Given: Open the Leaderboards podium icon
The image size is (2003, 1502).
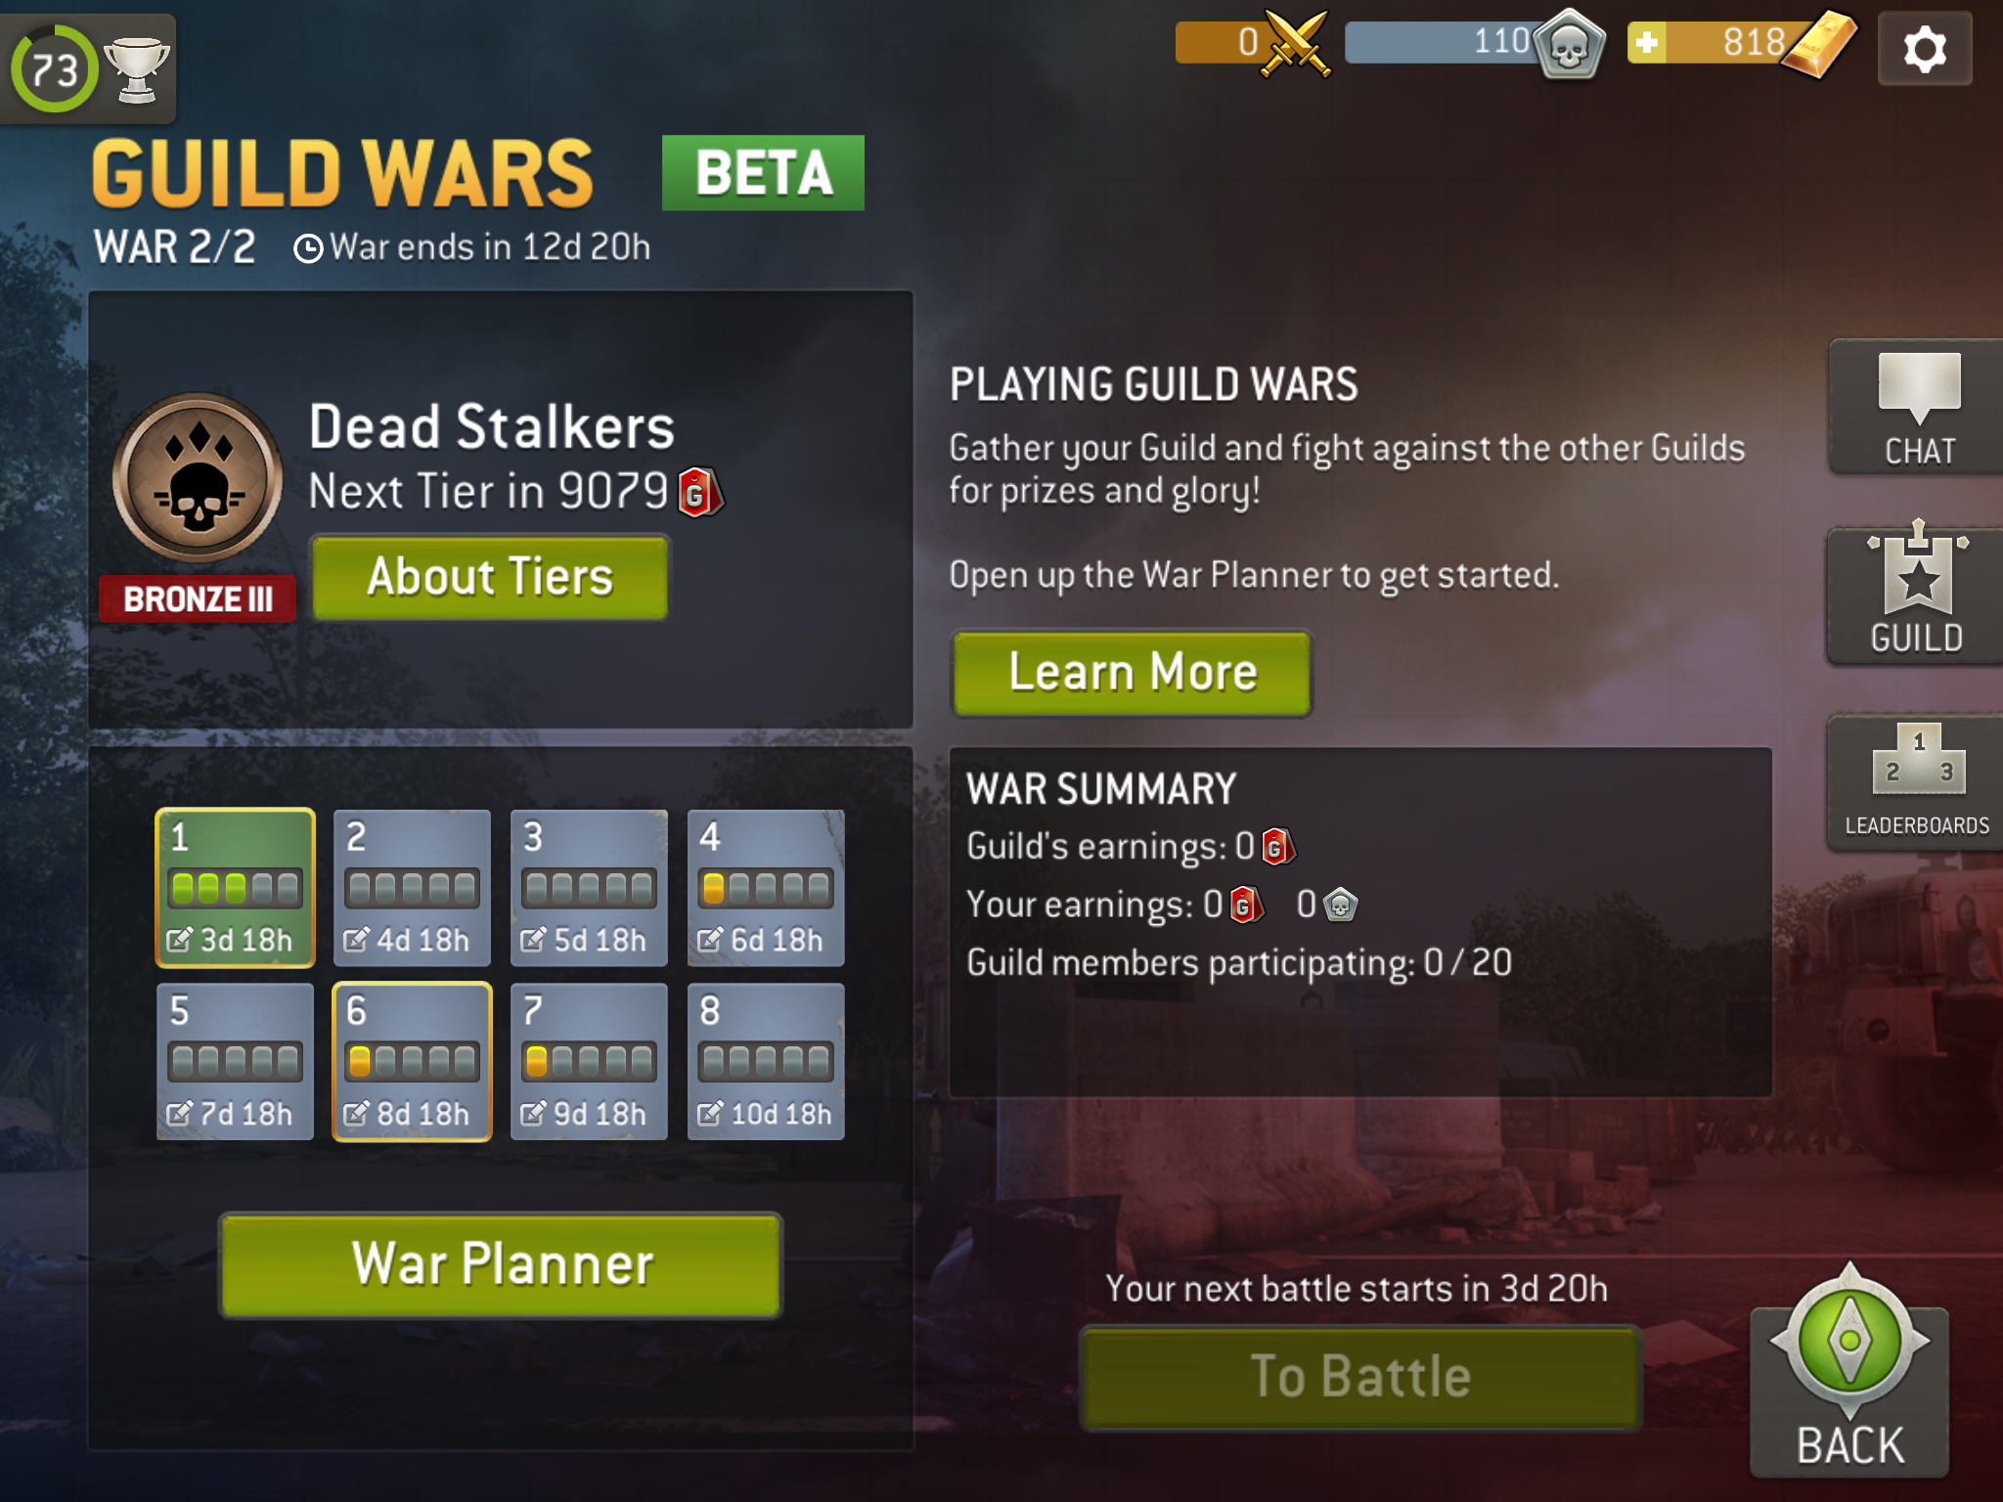Looking at the screenshot, I should click(x=1917, y=780).
